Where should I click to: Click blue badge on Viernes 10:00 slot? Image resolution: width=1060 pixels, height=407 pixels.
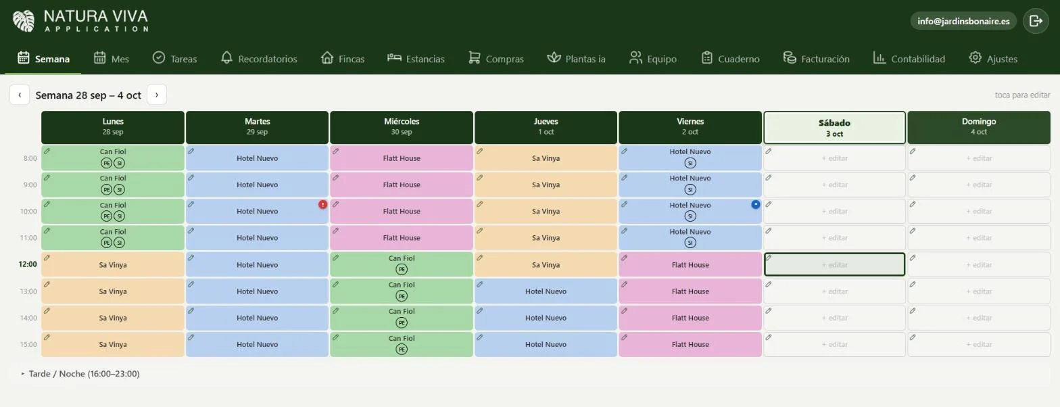(756, 204)
